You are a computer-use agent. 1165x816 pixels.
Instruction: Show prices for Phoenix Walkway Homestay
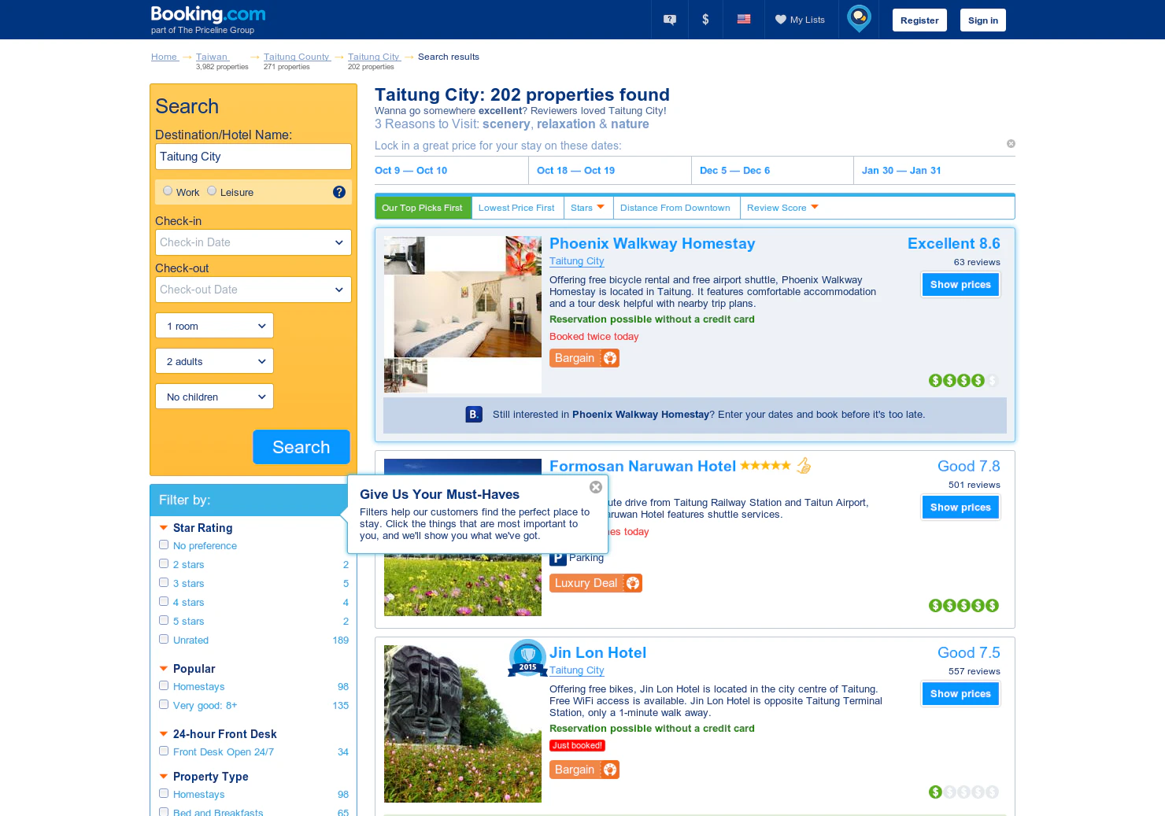960,285
